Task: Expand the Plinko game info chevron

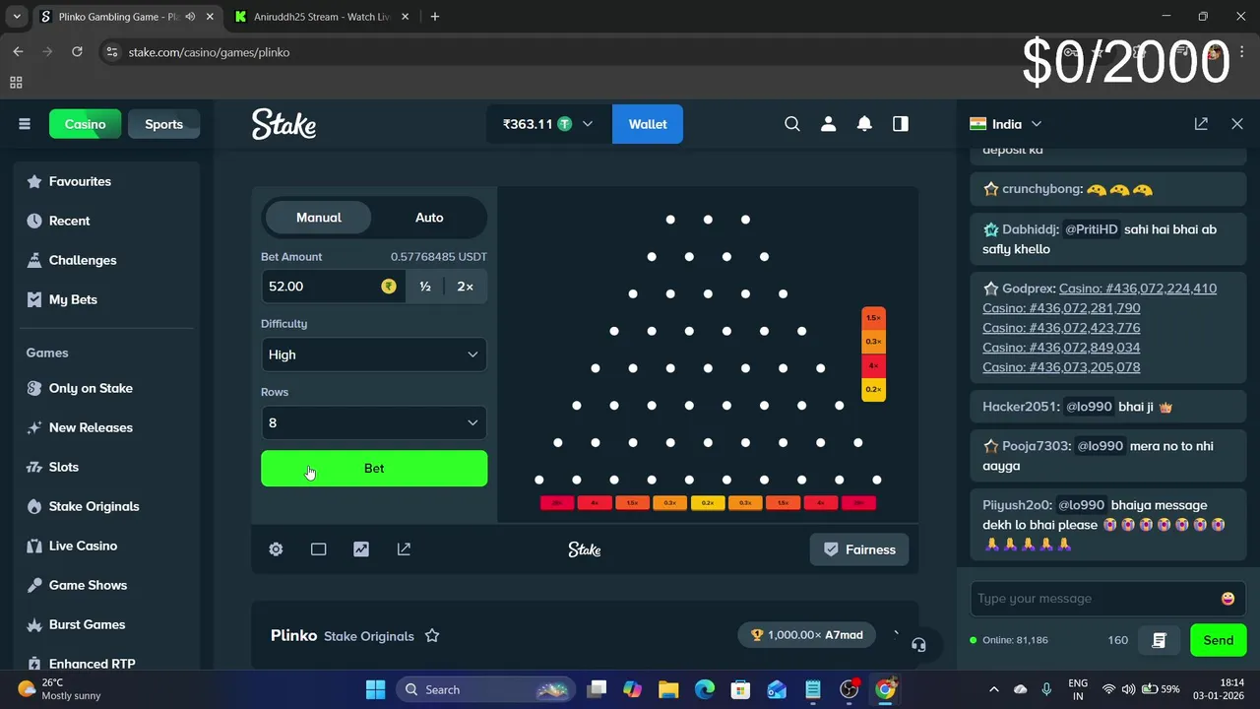Action: [895, 635]
